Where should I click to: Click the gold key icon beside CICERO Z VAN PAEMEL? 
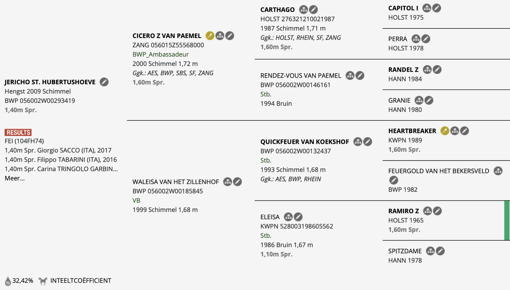210,36
